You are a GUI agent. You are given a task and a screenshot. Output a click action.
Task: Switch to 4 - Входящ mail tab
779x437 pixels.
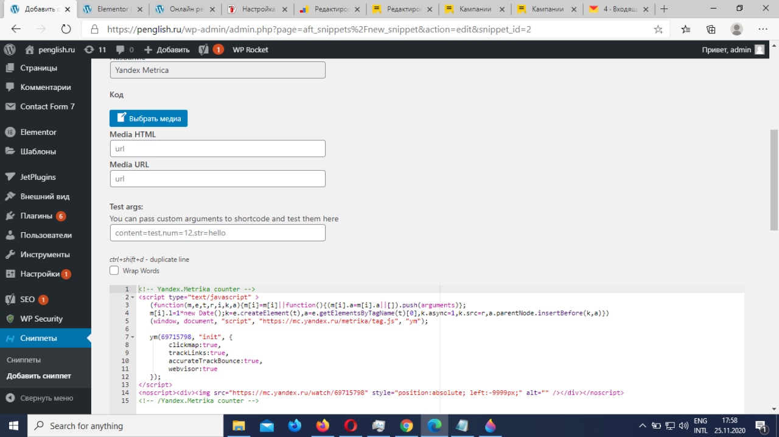[620, 9]
